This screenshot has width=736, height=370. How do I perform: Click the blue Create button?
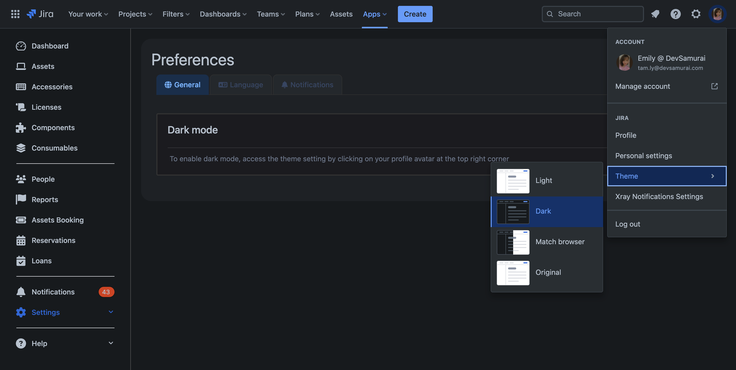(415, 14)
